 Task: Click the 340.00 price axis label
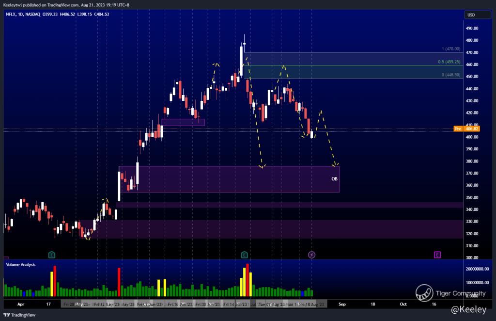(x=472, y=209)
